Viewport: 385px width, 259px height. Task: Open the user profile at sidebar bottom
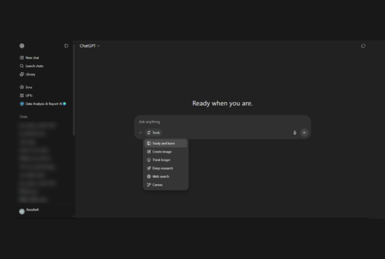[29, 211]
